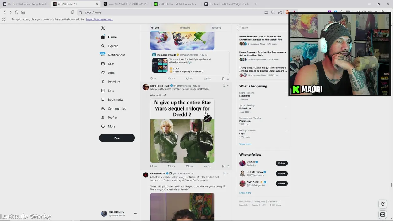The width and height of the screenshot is (393, 221).
Task: Open Sega trend options menu
Action: 286,131
